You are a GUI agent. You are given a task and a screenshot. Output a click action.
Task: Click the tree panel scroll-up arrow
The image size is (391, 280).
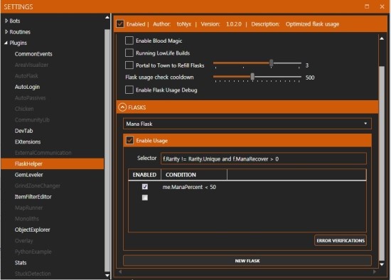pos(107,18)
